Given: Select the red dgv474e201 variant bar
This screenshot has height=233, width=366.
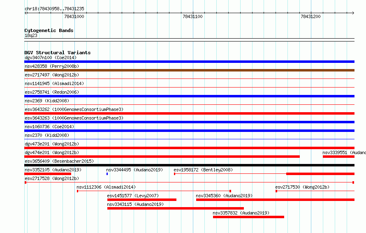Looking at the screenshot, I should (162, 157).
